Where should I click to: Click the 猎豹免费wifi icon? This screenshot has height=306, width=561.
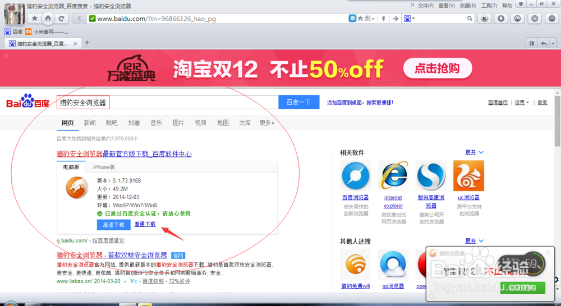[355, 265]
